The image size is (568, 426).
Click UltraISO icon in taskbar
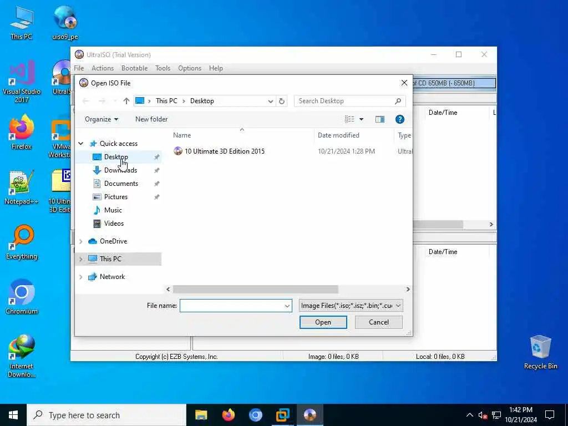[310, 415]
